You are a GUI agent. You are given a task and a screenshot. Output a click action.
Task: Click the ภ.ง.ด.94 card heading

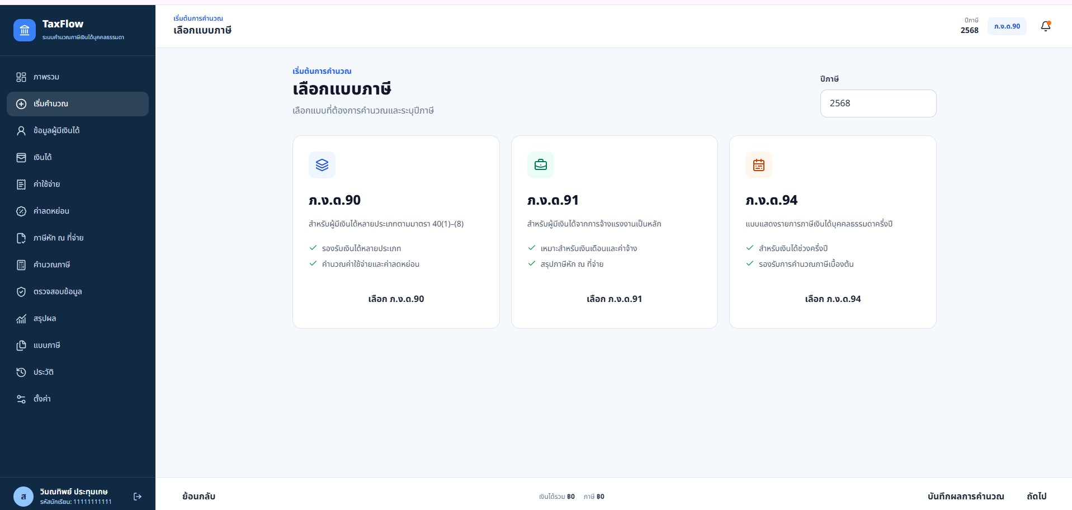pos(771,200)
